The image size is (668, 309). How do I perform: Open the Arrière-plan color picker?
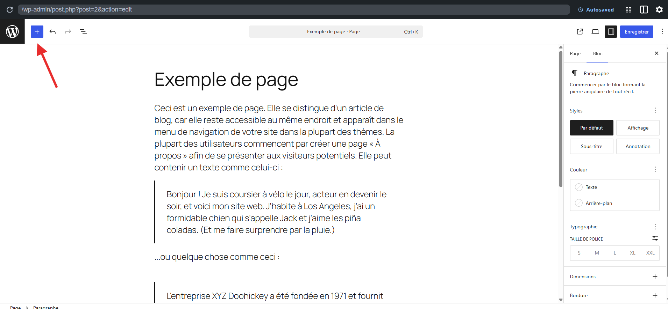615,203
